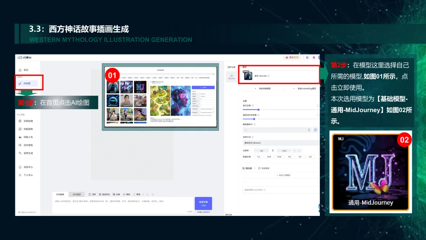Viewport: 426px width, 240px height.
Task: Open the 采样方法 sampler dropdown
Action: point(281,143)
